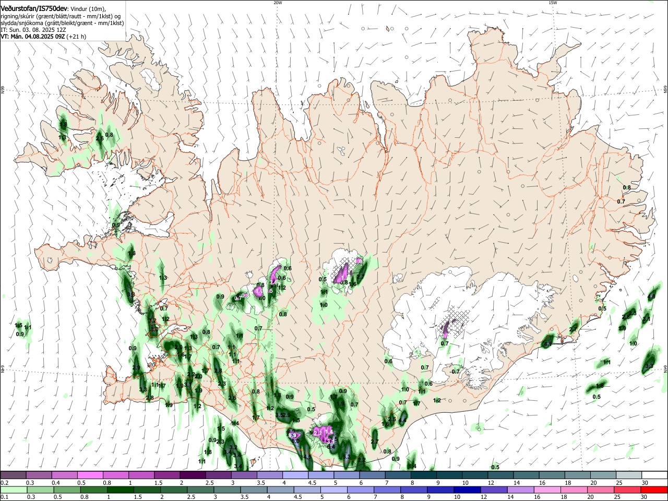
Task: Pick the pale grey swatch between 25 and 30, upper legend
Action: 628,475
